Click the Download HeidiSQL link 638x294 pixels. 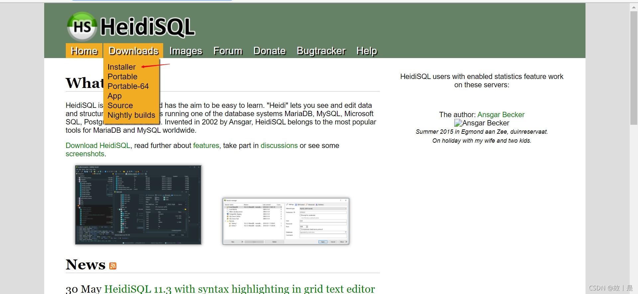[x=98, y=146]
